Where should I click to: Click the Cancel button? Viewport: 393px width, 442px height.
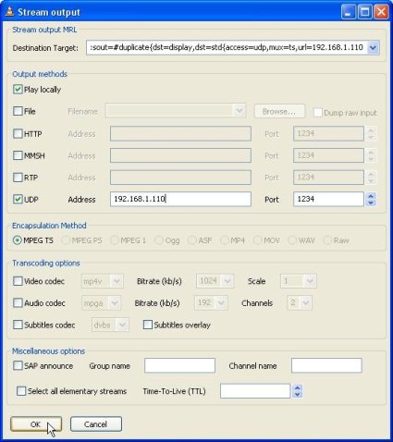[x=96, y=424]
